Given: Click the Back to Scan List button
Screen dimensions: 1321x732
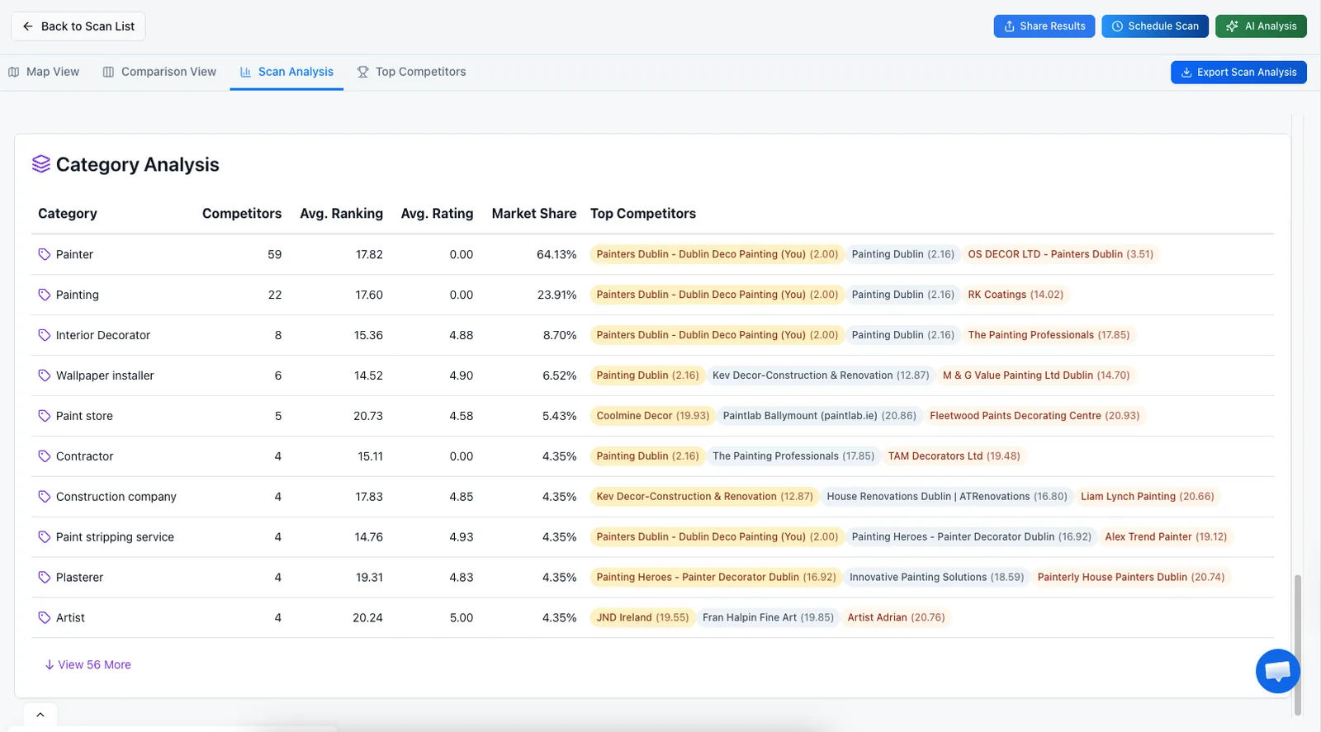Looking at the screenshot, I should pyautogui.click(x=78, y=26).
